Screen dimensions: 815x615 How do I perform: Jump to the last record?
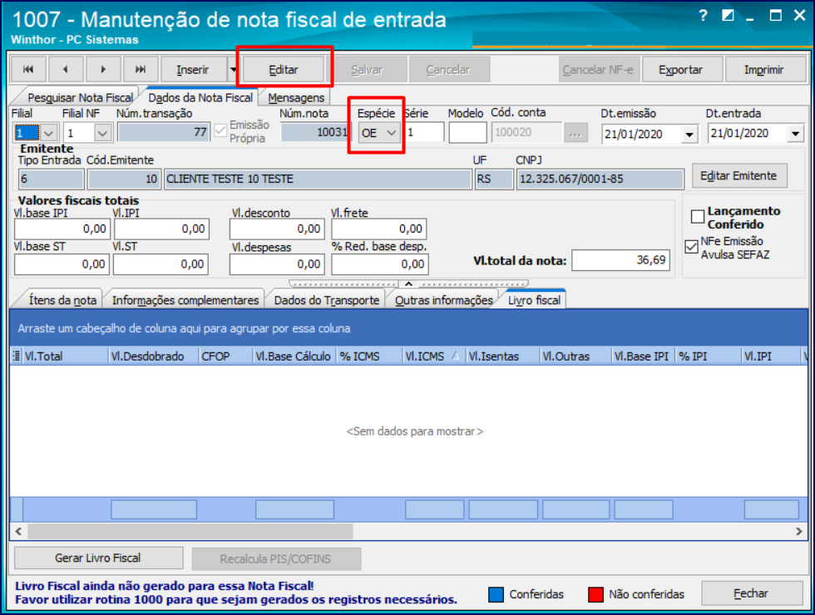141,69
